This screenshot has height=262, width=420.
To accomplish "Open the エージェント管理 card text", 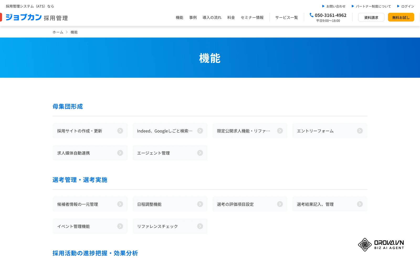I will [153, 153].
